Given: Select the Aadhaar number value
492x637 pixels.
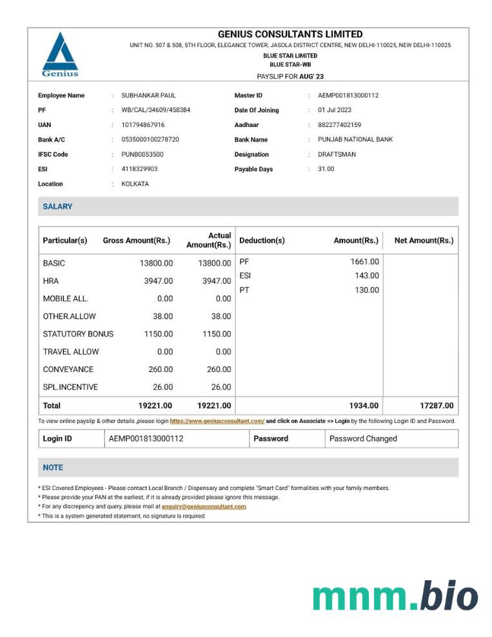Looking at the screenshot, I should pyautogui.click(x=339, y=125).
